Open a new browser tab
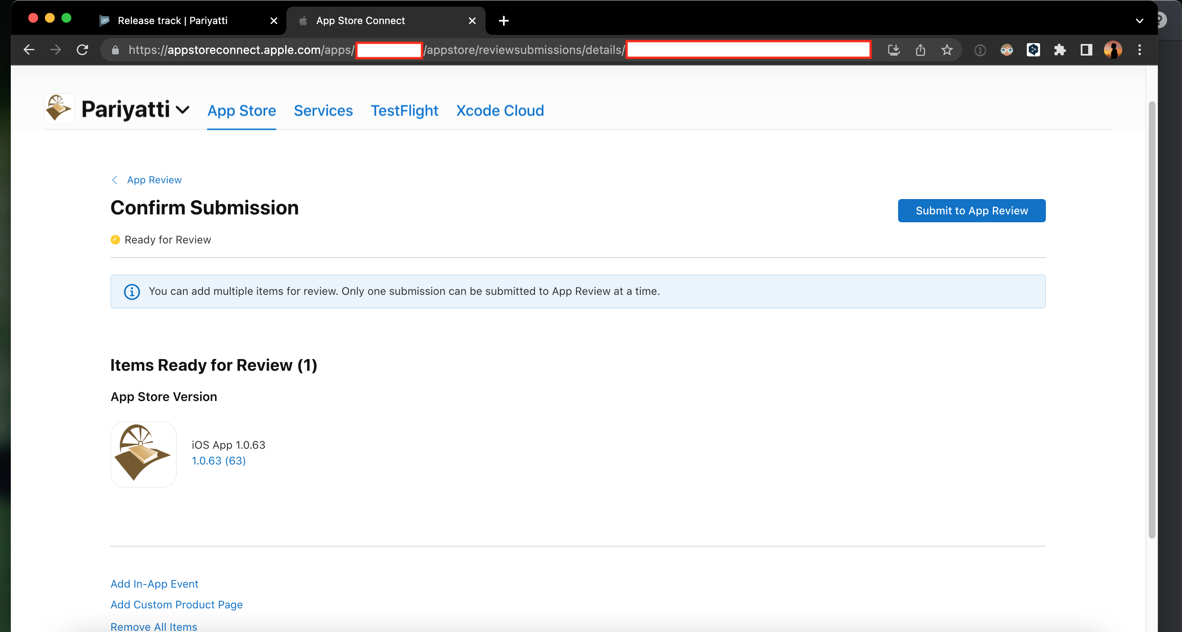The height and width of the screenshot is (632, 1182). coord(503,21)
